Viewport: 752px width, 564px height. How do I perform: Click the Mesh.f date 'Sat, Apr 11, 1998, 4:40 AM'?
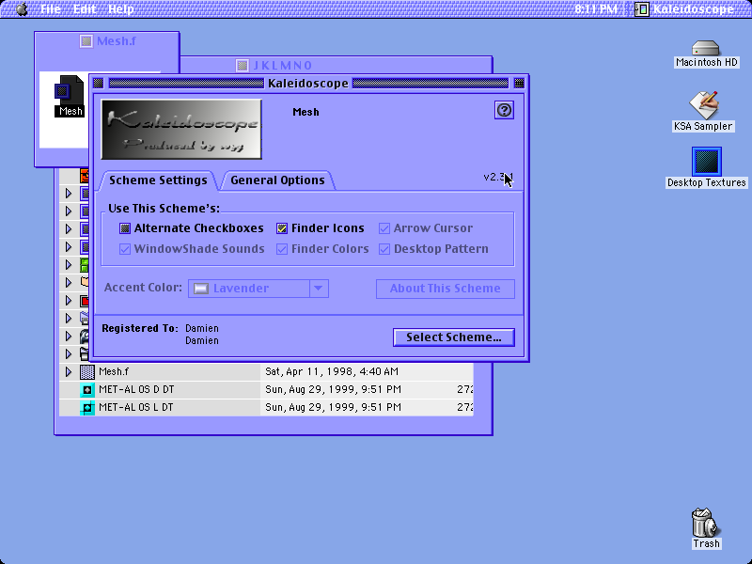(x=332, y=371)
